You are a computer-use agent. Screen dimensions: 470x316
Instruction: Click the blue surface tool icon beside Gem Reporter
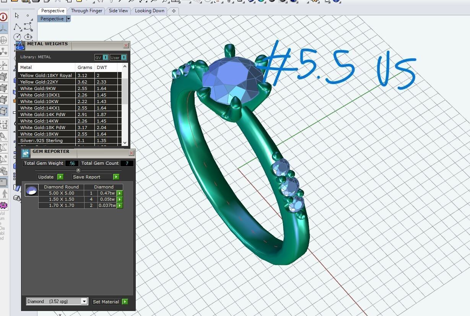click(x=17, y=187)
